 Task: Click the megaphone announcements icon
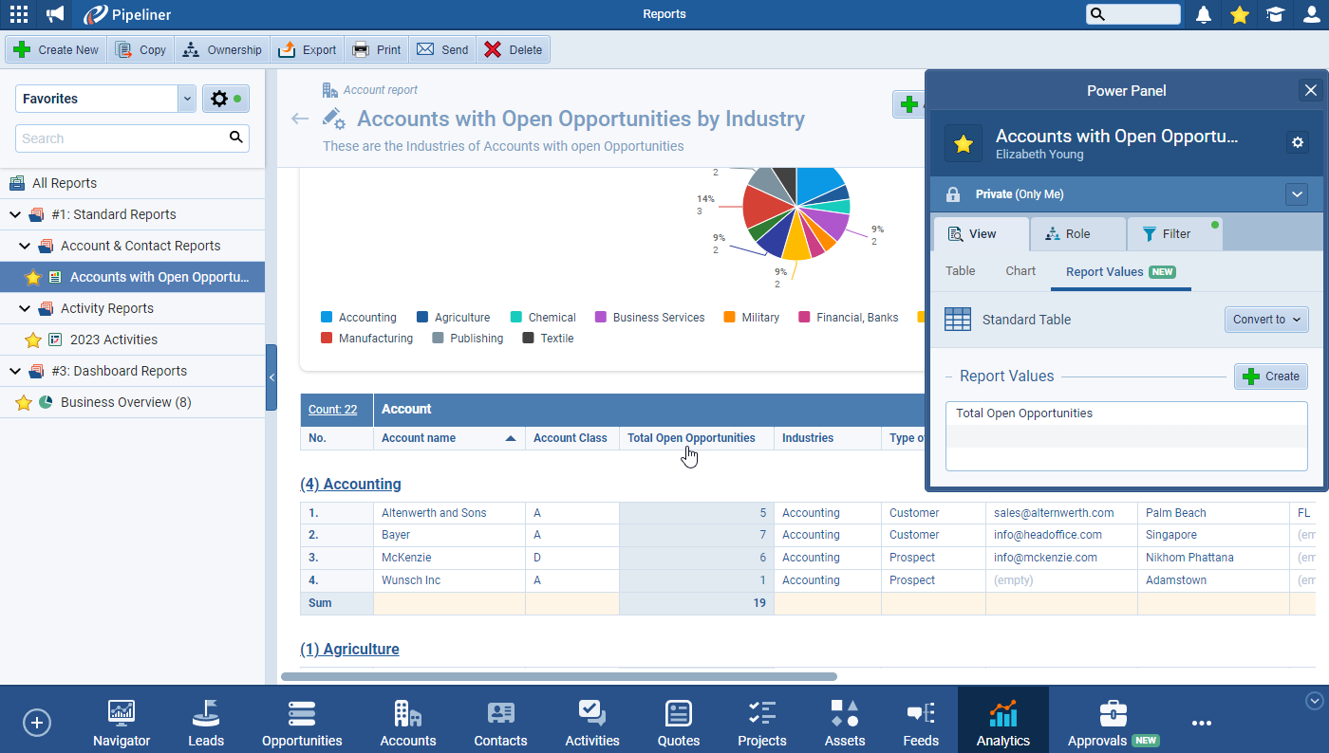[x=56, y=14]
